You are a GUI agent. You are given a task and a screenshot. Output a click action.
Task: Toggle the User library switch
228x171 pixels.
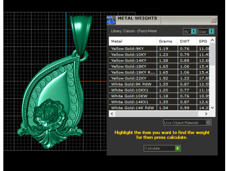click(x=206, y=31)
